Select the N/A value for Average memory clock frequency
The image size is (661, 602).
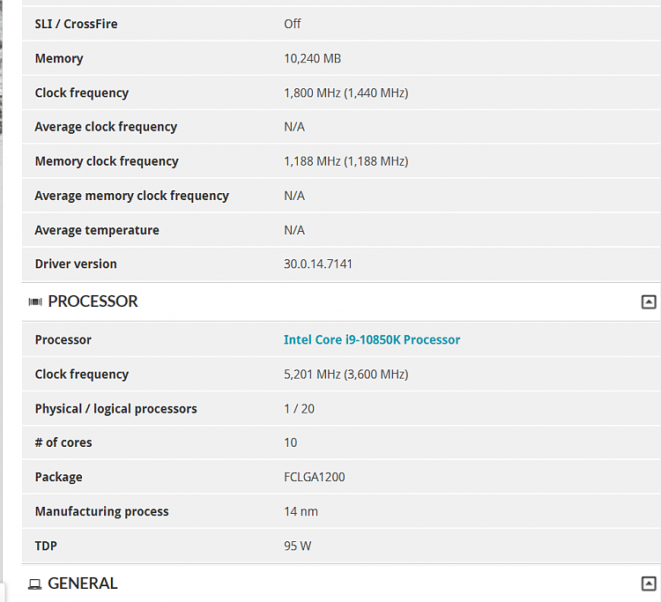294,196
